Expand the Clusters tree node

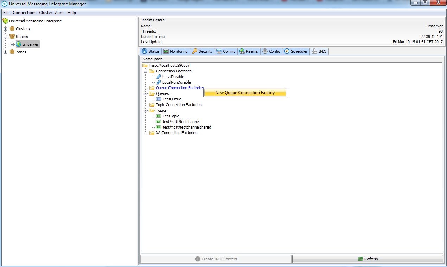(6, 29)
